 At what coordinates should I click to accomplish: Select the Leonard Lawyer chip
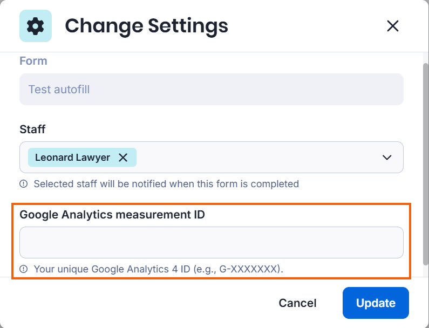(72, 158)
